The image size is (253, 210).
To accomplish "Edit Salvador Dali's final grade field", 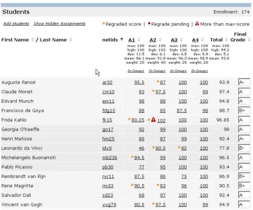I will pos(244,195).
